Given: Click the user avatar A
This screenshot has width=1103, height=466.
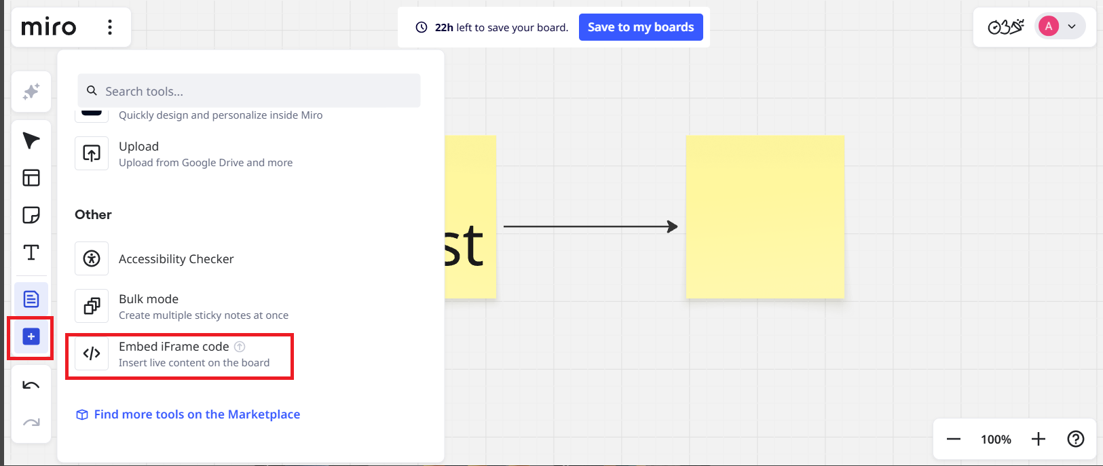Looking at the screenshot, I should pyautogui.click(x=1049, y=26).
